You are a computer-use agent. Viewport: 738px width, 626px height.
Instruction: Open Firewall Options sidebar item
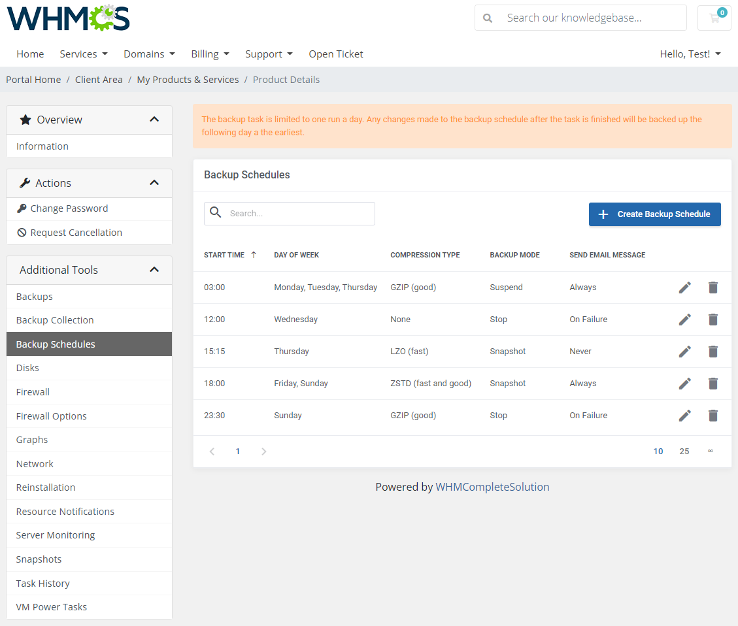[90, 416]
